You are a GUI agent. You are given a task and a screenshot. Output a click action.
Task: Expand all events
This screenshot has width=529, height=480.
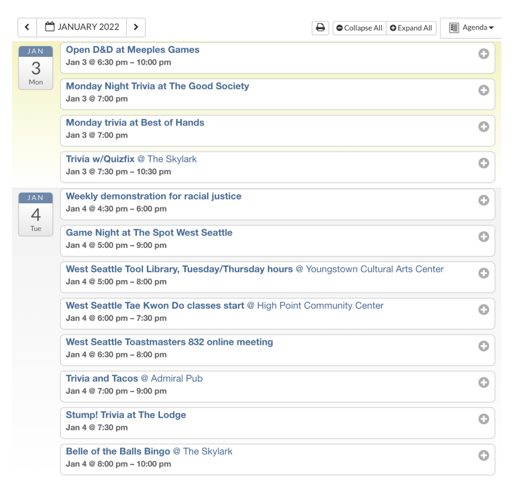(411, 28)
